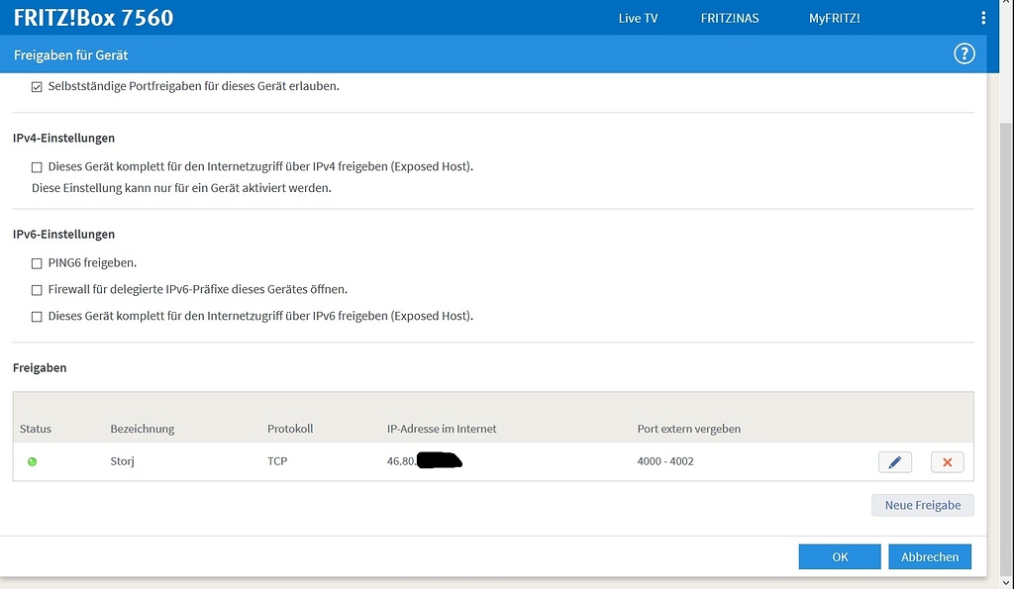Click the Bezeichnung column header
The image size is (1014, 589).
coord(143,429)
